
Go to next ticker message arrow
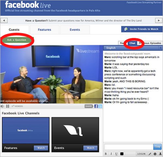[159, 21]
